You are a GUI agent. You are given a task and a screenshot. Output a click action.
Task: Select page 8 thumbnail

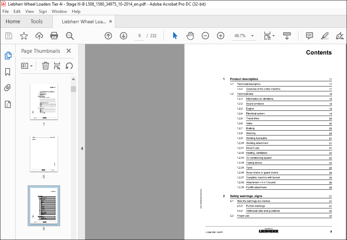click(x=44, y=154)
